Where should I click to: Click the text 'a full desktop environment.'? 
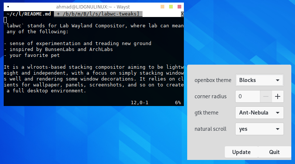pyautogui.click(x=46, y=91)
